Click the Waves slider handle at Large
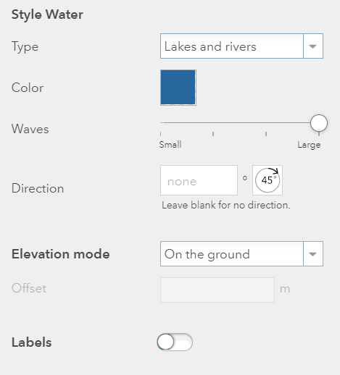 point(319,123)
